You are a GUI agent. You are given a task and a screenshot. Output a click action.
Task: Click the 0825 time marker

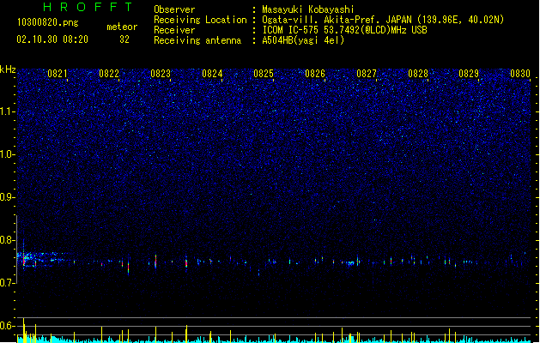[264, 74]
